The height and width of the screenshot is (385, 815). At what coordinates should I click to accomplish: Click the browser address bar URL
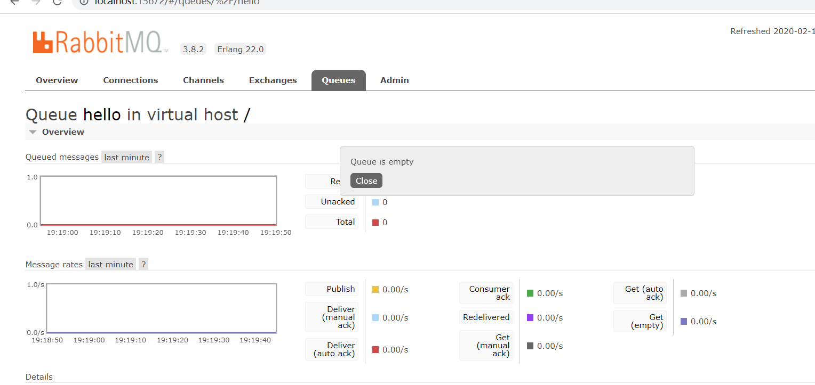177,2
